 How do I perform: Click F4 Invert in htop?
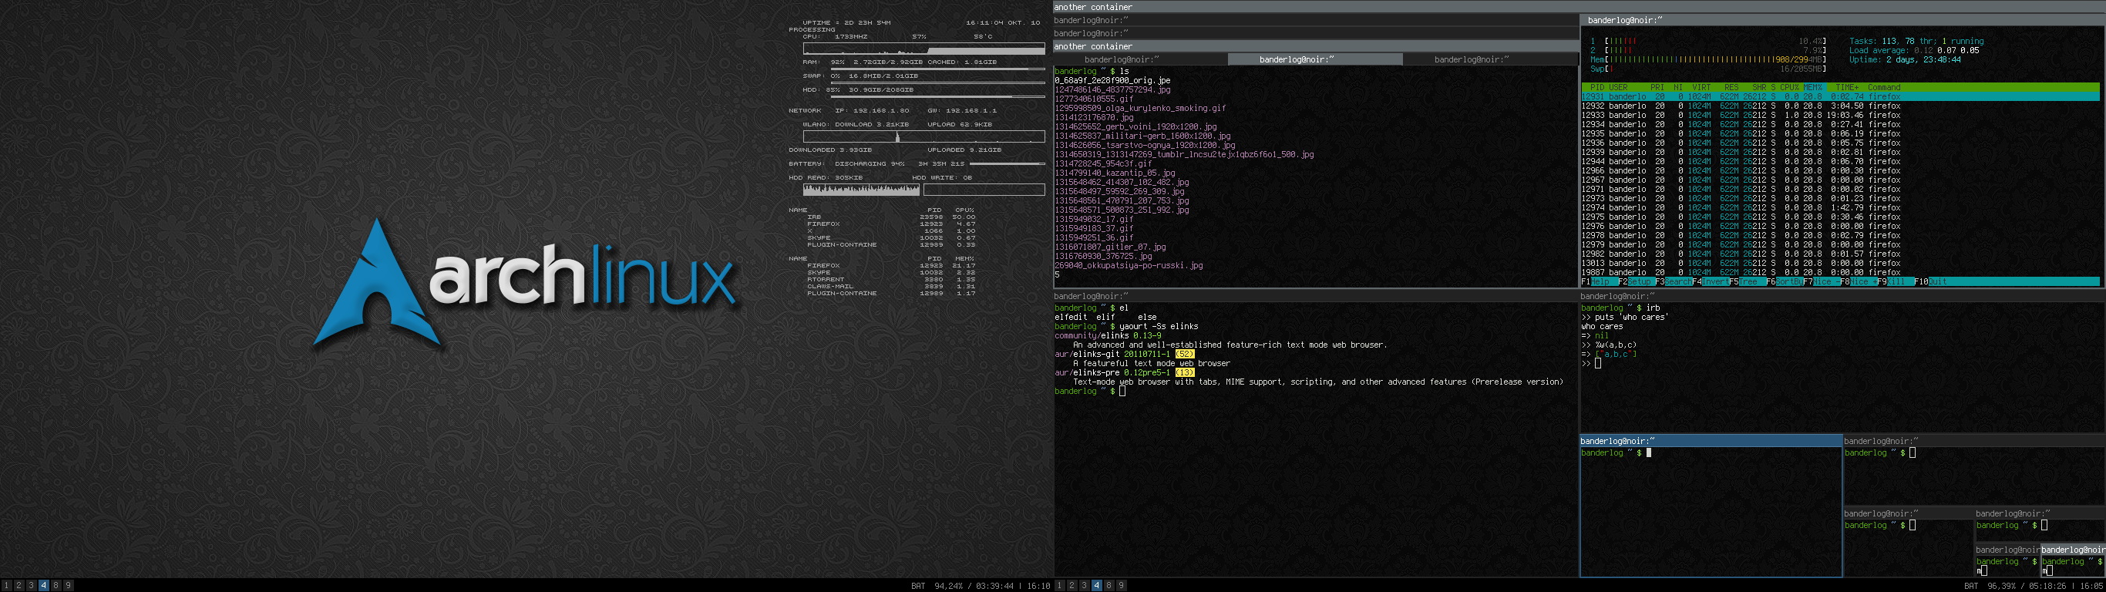point(1711,282)
